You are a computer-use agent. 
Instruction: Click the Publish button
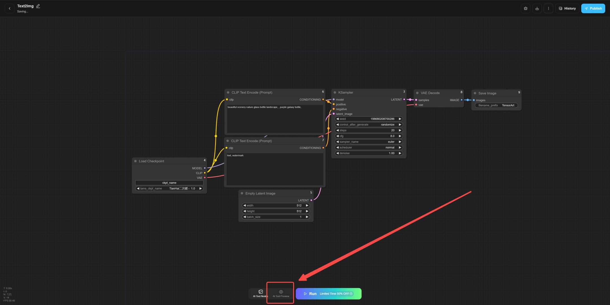pyautogui.click(x=593, y=8)
